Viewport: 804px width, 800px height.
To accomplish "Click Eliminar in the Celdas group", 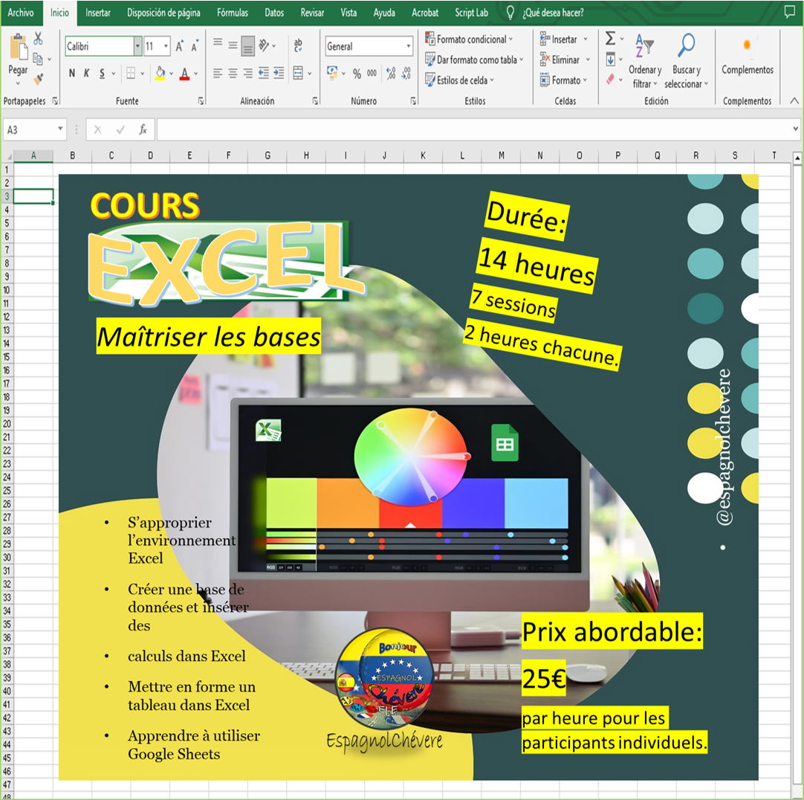I will pos(565,59).
